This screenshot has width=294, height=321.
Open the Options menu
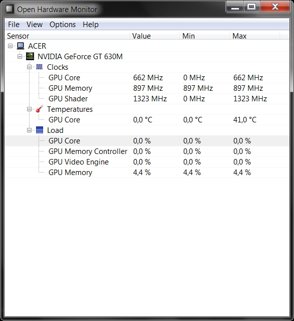click(63, 25)
